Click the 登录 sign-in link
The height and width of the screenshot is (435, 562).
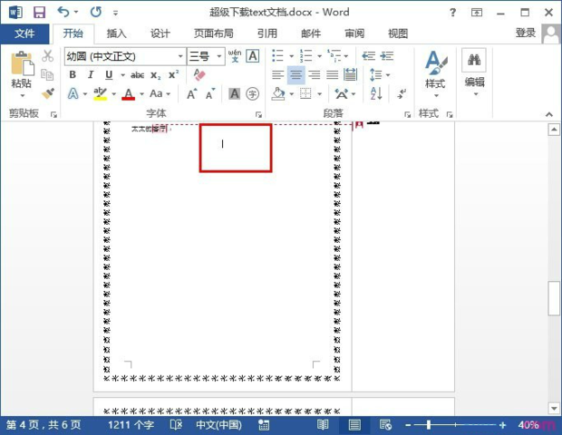(526, 33)
